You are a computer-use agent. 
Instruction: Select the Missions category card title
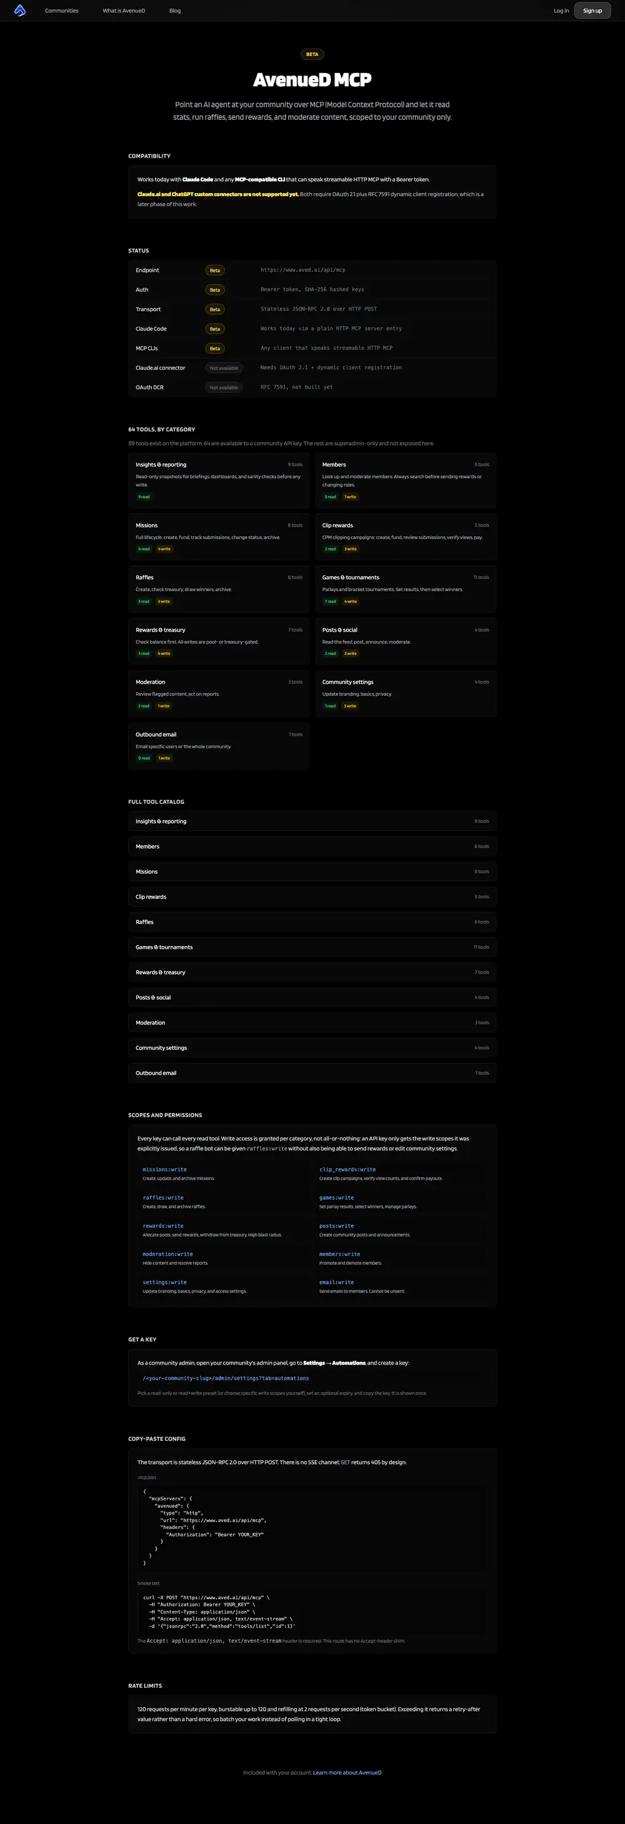[147, 526]
